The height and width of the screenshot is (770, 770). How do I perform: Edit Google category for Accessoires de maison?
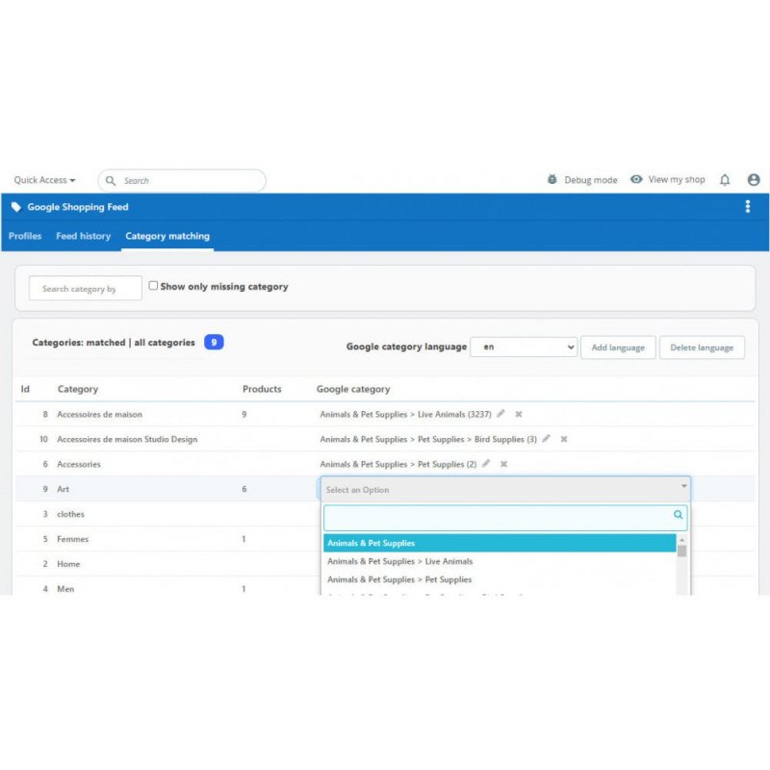pyautogui.click(x=500, y=414)
